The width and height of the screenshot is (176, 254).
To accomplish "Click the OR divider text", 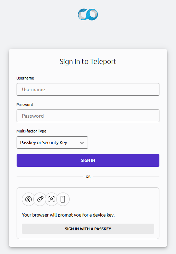I will click(x=88, y=177).
